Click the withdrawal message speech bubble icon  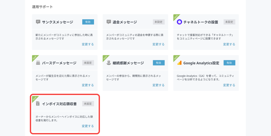click(x=109, y=22)
